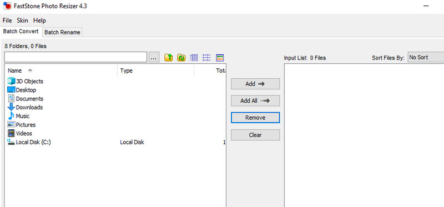
Task: Click the folder path input field
Action: point(75,57)
